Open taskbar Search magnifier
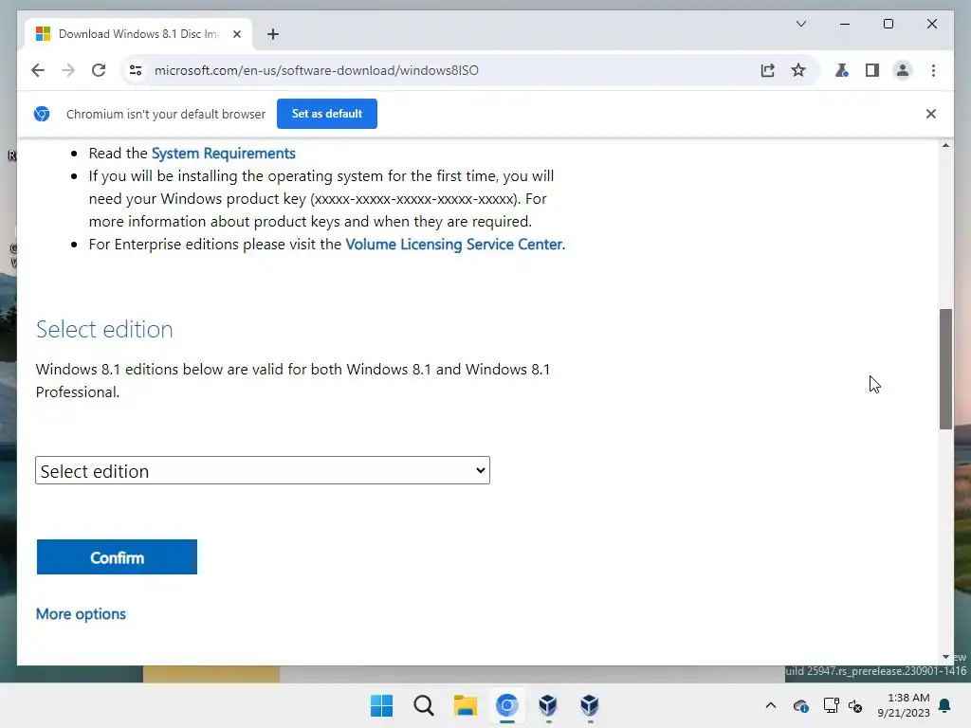The width and height of the screenshot is (971, 728). point(424,705)
